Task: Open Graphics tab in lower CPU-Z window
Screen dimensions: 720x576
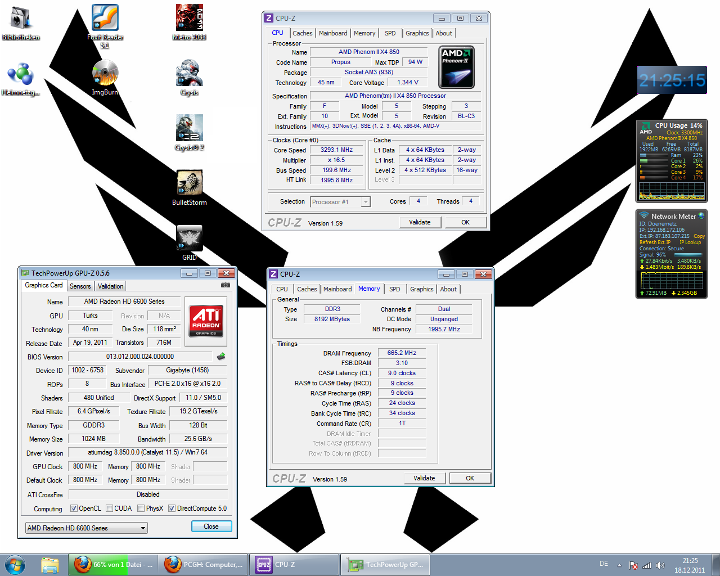Action: click(422, 289)
